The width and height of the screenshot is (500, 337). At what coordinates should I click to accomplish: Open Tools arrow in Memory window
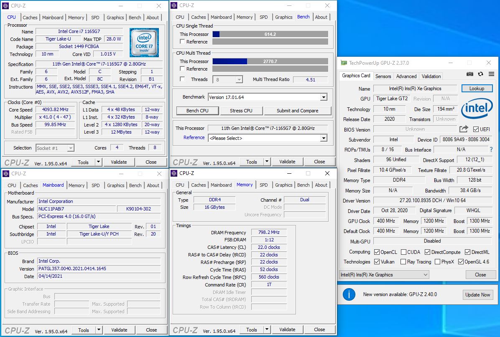point(267,329)
